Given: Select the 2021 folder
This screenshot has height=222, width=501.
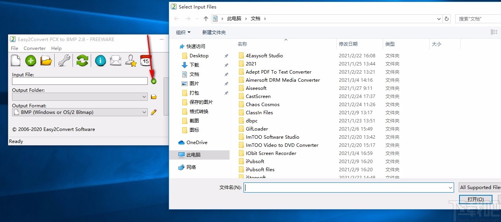Looking at the screenshot, I should 251,64.
